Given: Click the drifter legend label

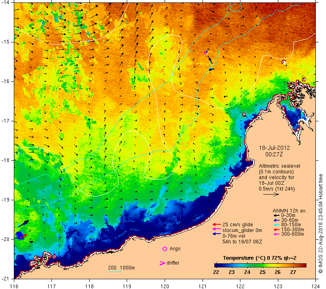Looking at the screenshot, I should pyautogui.click(x=173, y=263).
